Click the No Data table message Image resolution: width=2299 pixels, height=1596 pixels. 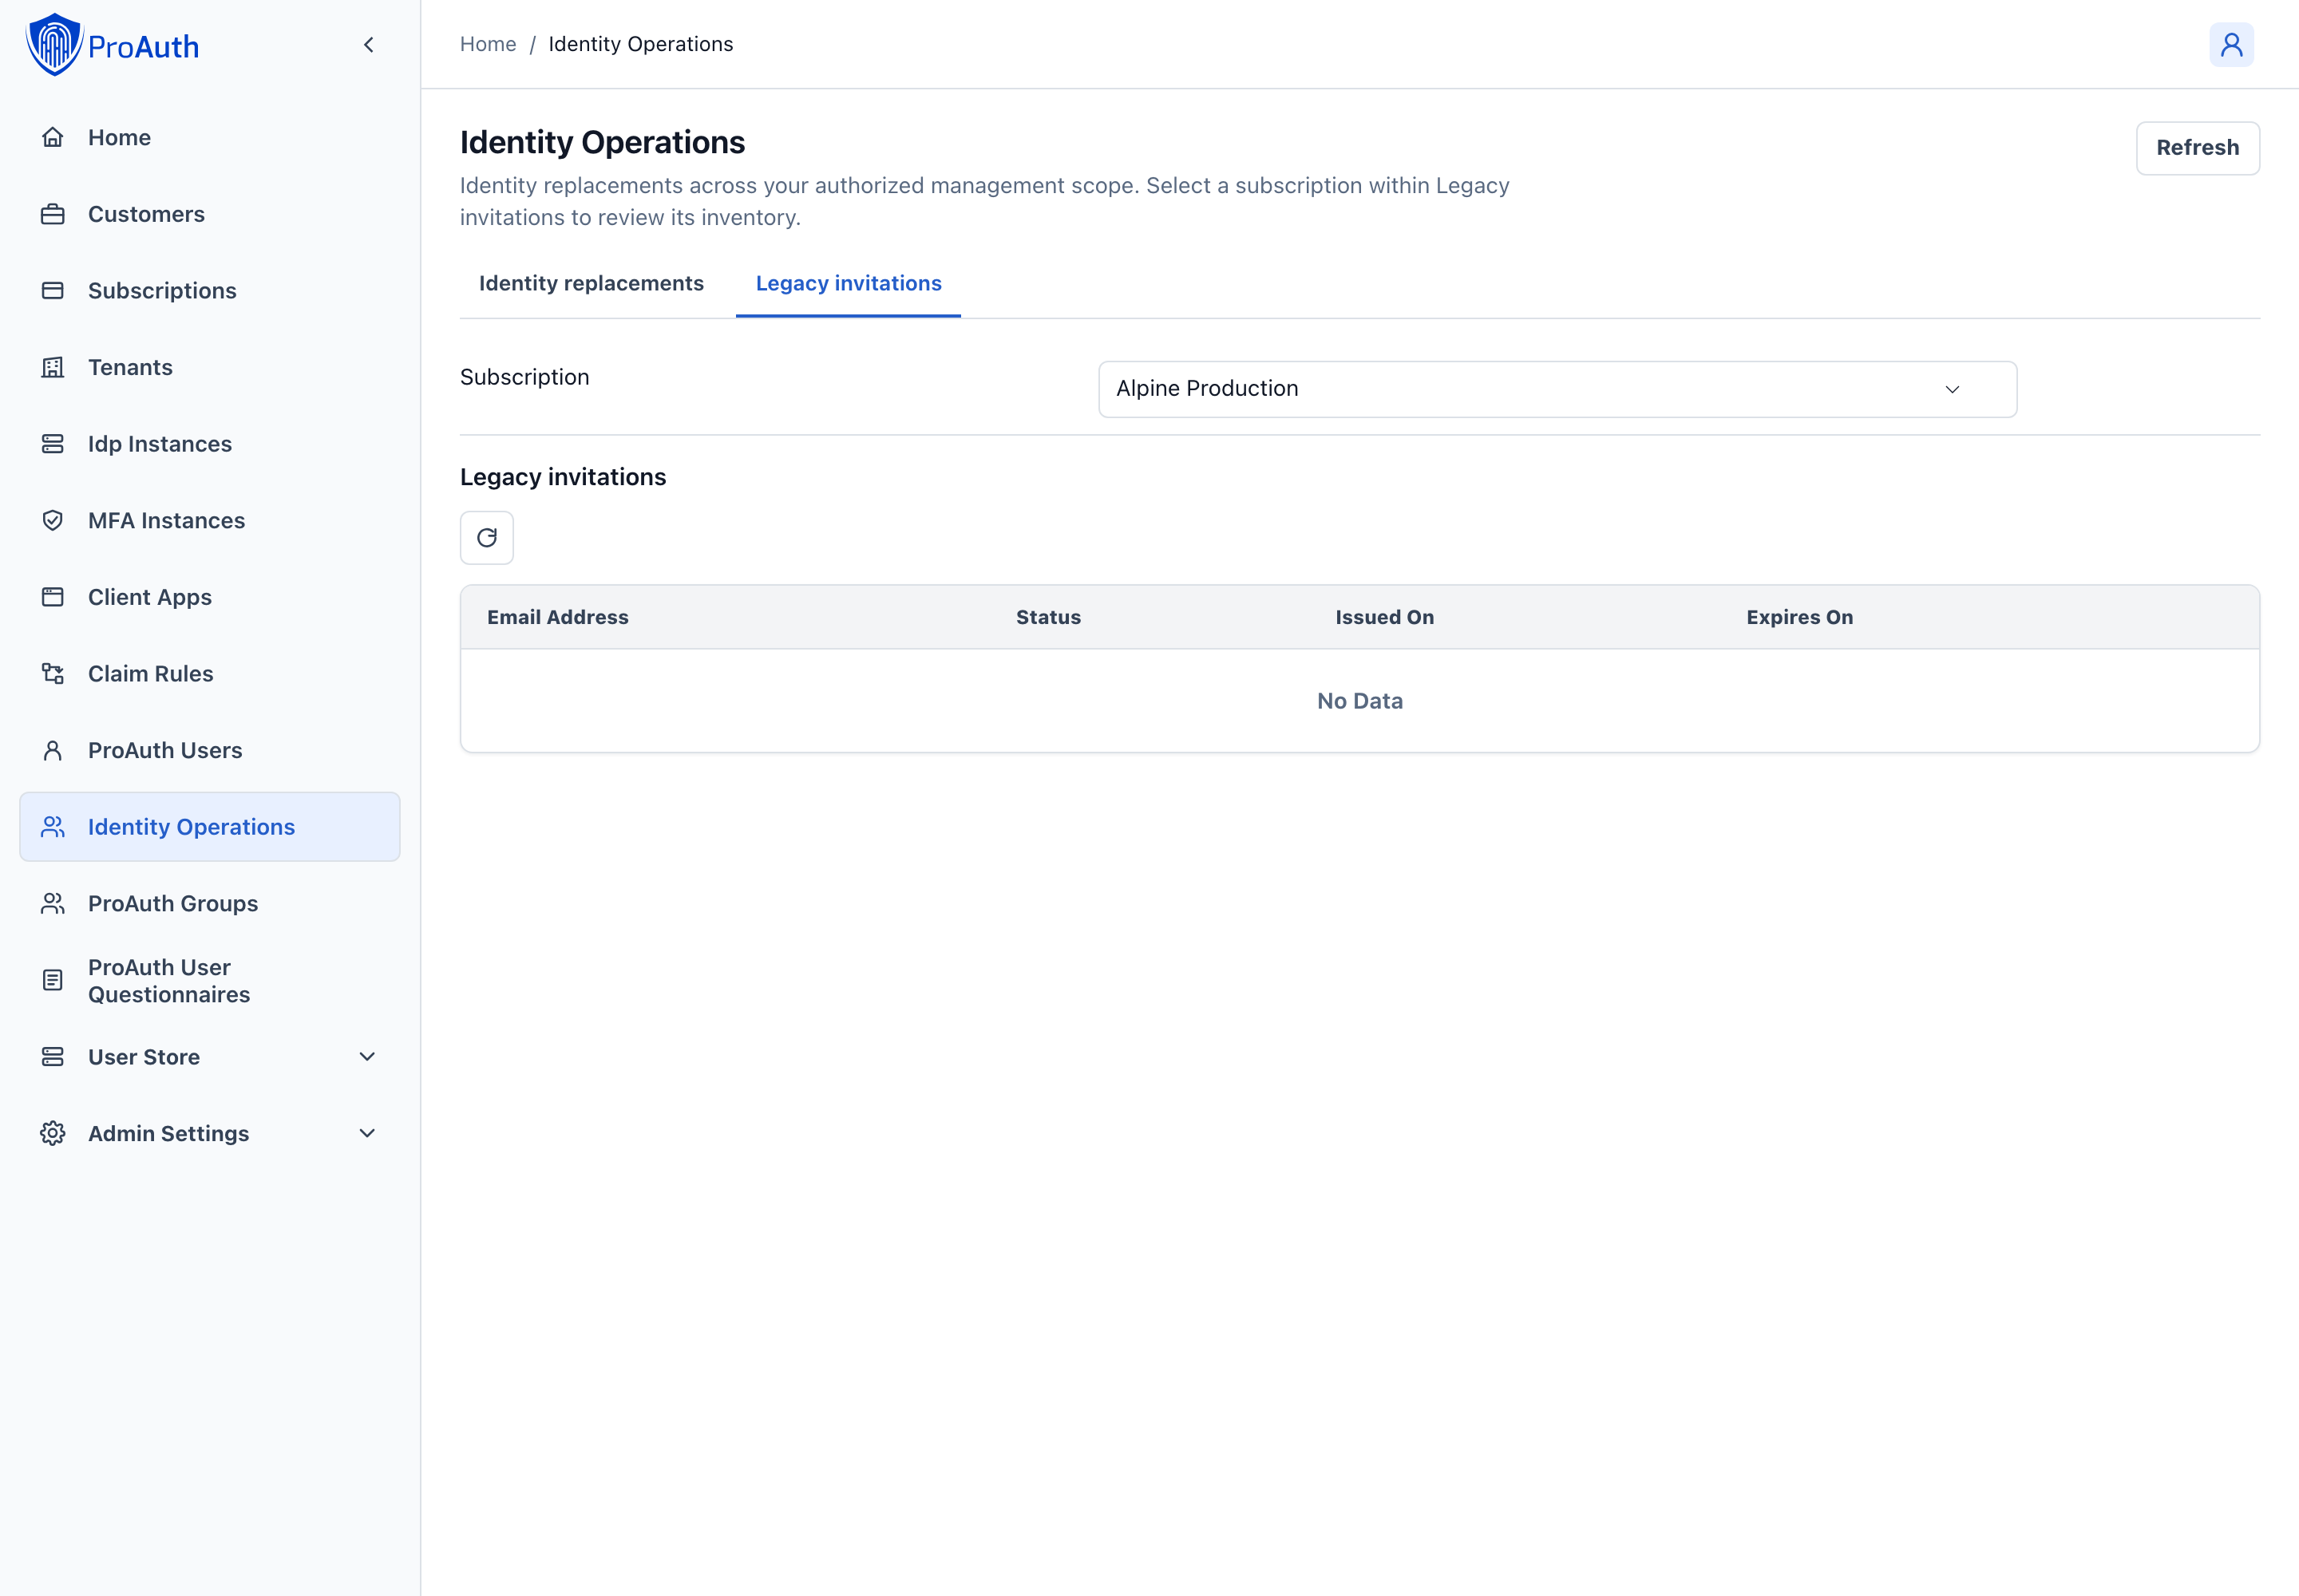pyautogui.click(x=1359, y=701)
